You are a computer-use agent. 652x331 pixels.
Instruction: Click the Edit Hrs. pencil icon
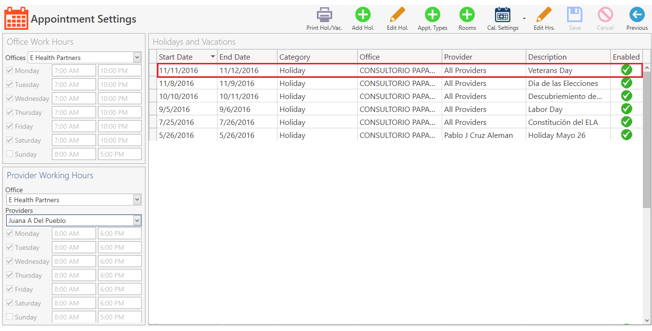pos(544,14)
